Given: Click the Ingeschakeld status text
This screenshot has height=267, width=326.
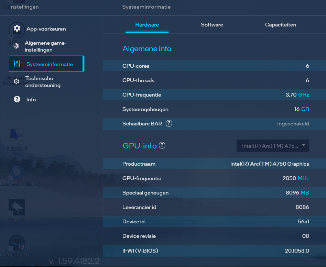Looking at the screenshot, I should point(293,124).
